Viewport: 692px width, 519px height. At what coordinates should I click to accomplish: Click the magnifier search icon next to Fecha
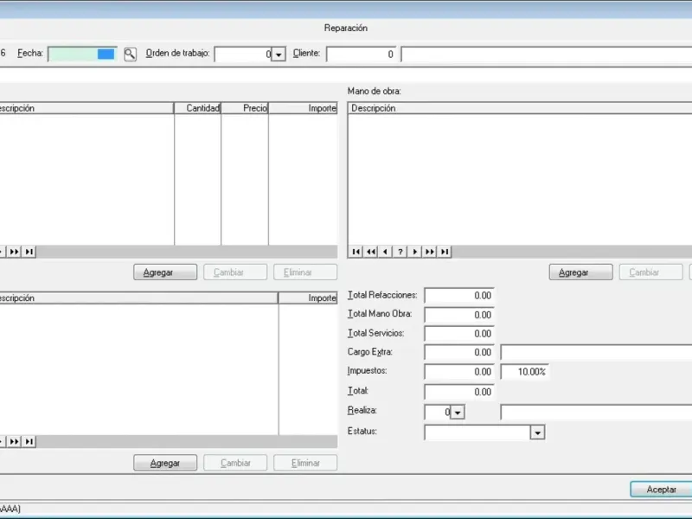[131, 54]
